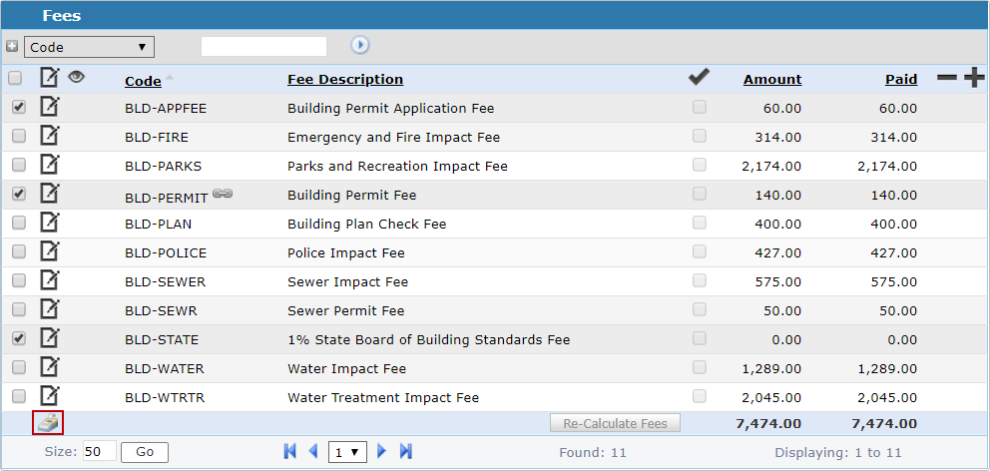Click the link icon beside BLD-PERMIT

click(x=223, y=195)
